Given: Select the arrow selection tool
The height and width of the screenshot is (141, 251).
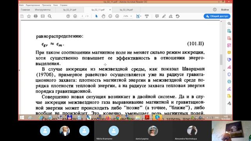Looking at the screenshot, I should click(96, 16).
